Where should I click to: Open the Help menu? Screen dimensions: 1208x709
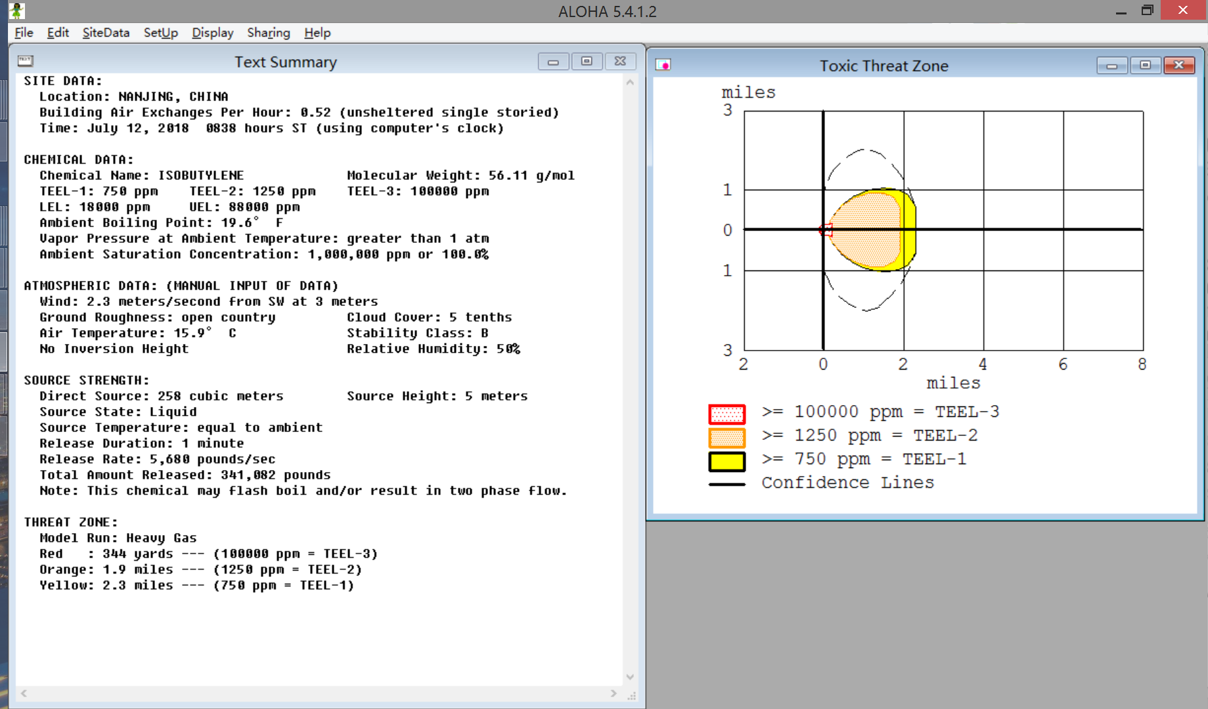point(317,33)
